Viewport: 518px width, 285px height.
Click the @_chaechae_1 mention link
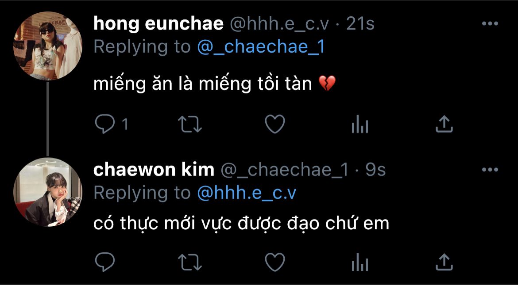pos(261,47)
